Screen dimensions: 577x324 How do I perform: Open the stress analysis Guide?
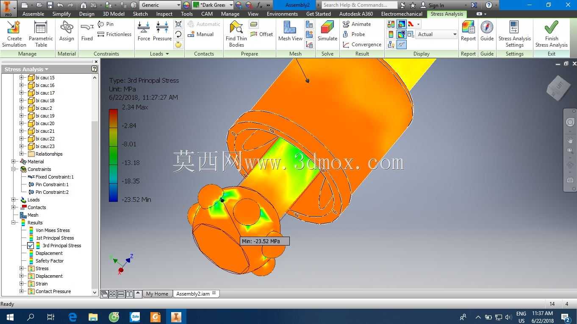click(x=487, y=31)
